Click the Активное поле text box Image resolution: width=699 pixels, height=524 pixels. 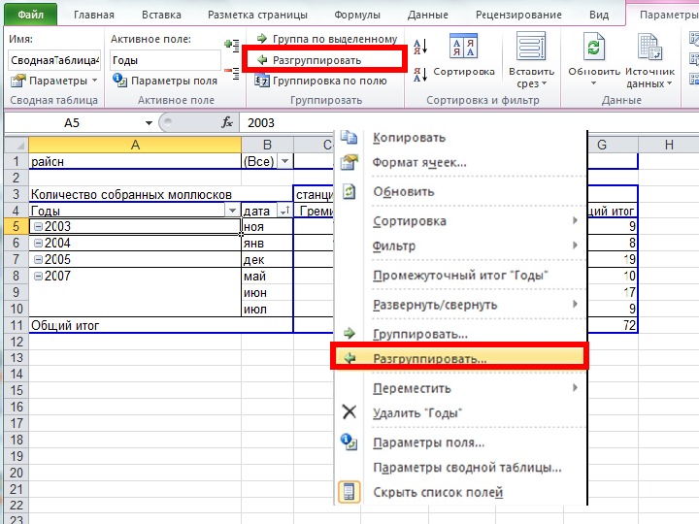[163, 60]
